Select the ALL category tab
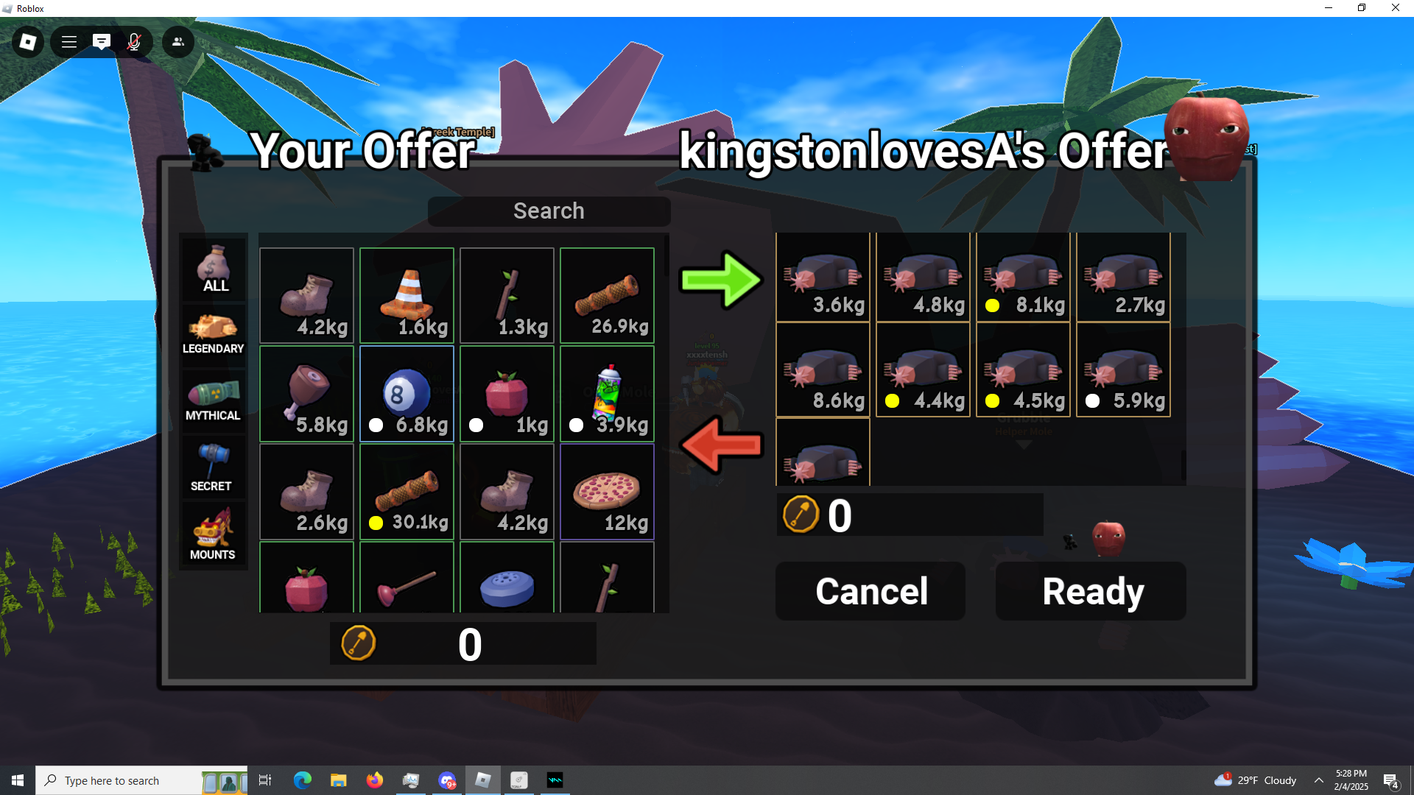Viewport: 1414px width, 795px height. [x=214, y=269]
